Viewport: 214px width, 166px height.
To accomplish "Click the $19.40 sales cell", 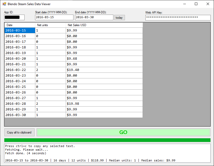I will point(104,70).
